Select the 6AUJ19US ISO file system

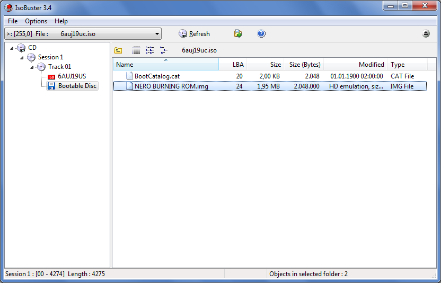coord(72,76)
